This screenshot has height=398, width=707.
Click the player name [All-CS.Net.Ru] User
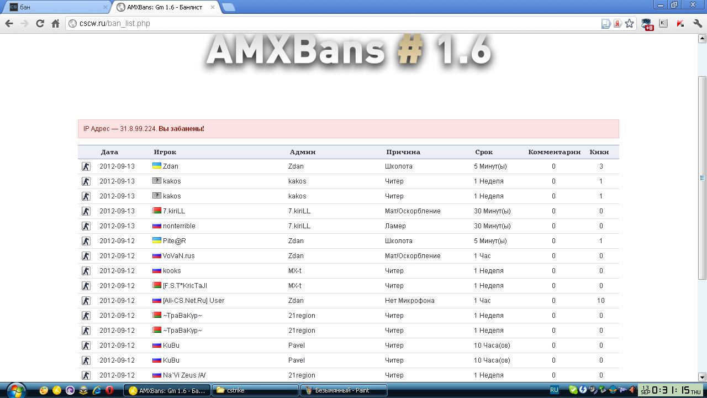pos(193,300)
